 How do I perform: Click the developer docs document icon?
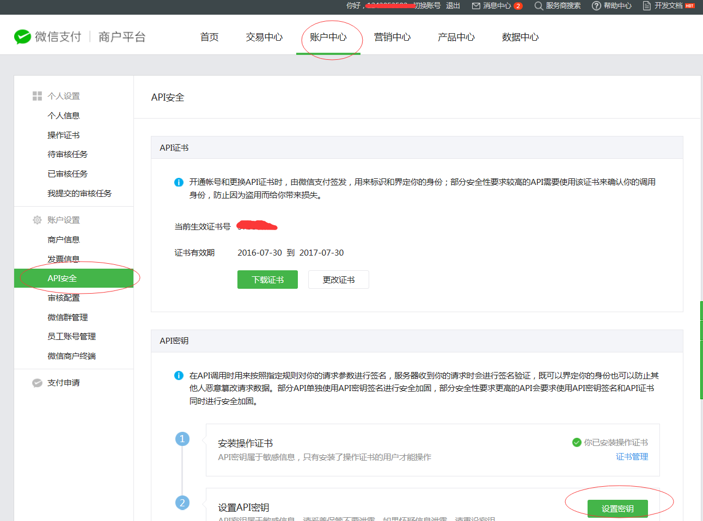point(647,6)
